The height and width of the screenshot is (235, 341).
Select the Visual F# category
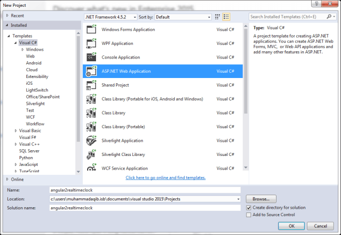28,137
